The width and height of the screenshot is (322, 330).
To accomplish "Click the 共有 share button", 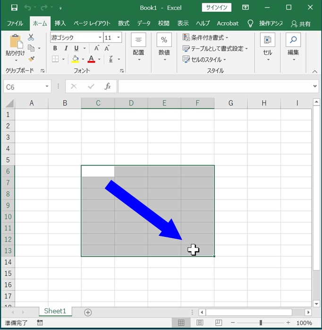I will click(301, 24).
